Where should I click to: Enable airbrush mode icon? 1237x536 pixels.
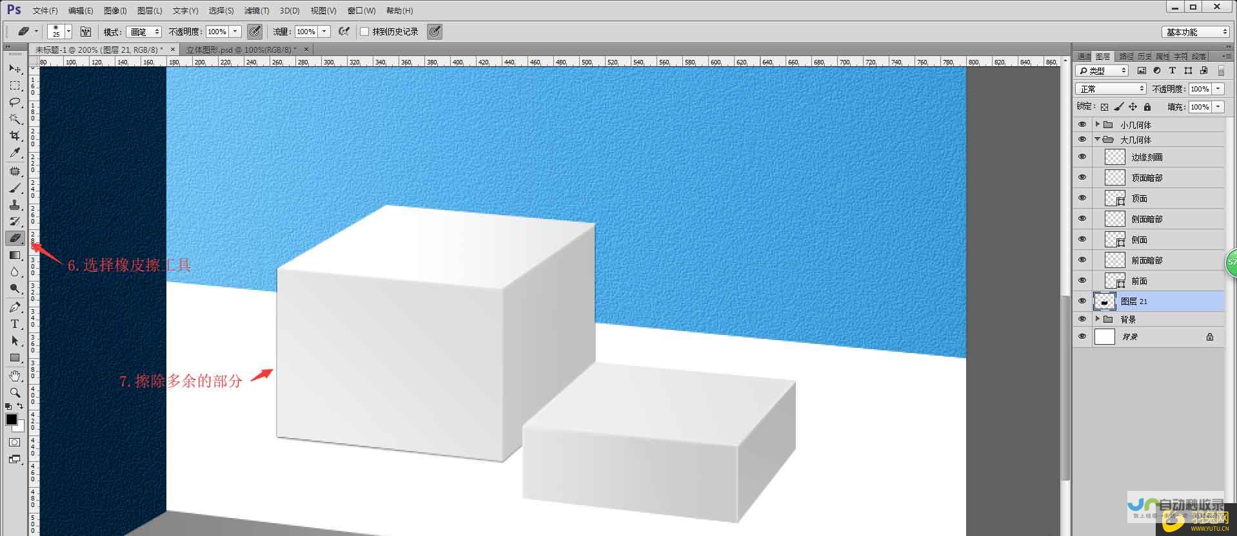click(344, 32)
